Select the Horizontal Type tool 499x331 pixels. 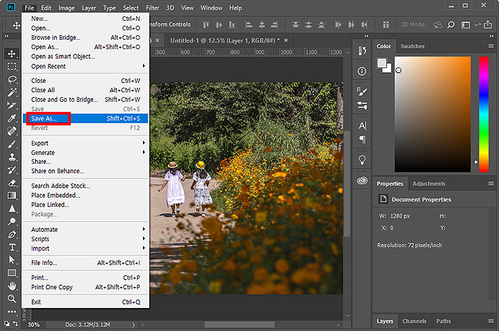(11, 247)
